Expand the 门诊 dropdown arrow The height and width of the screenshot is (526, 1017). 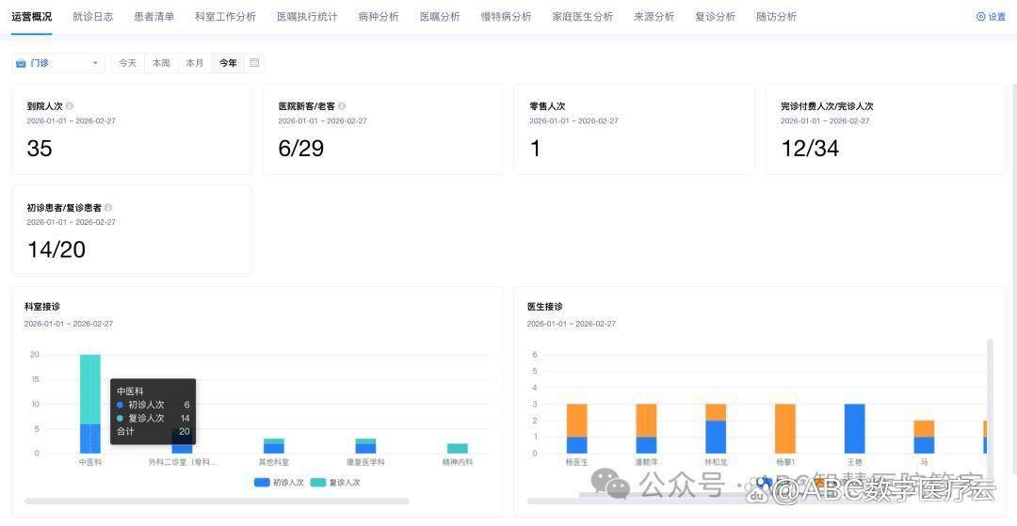95,63
